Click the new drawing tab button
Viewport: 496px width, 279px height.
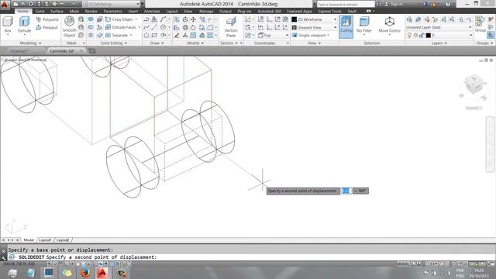(x=92, y=51)
